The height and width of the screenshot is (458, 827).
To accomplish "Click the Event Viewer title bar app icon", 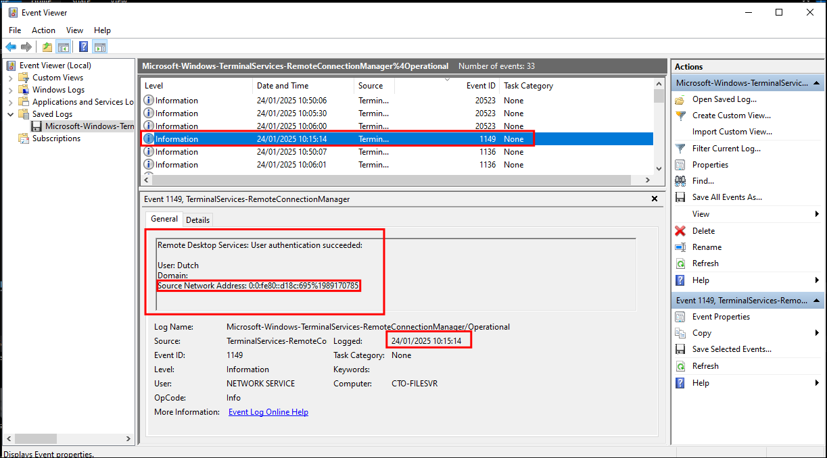I will click(13, 12).
